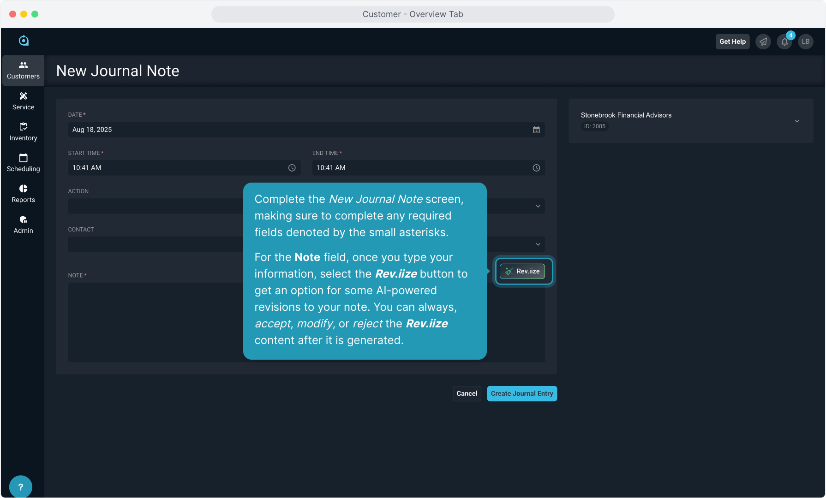
Task: Expand Stonebrook Financial Advisors panel
Action: tap(797, 121)
